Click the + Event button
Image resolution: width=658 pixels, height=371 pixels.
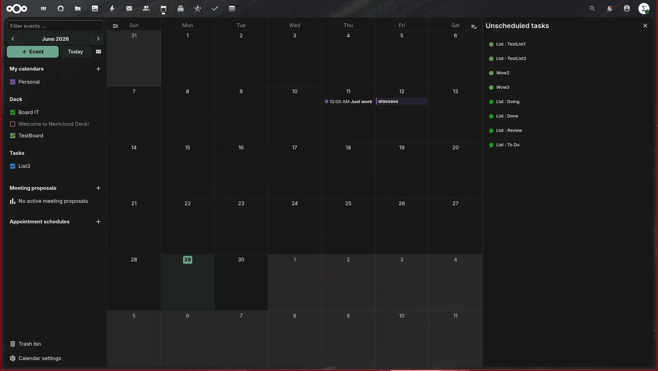tap(33, 52)
